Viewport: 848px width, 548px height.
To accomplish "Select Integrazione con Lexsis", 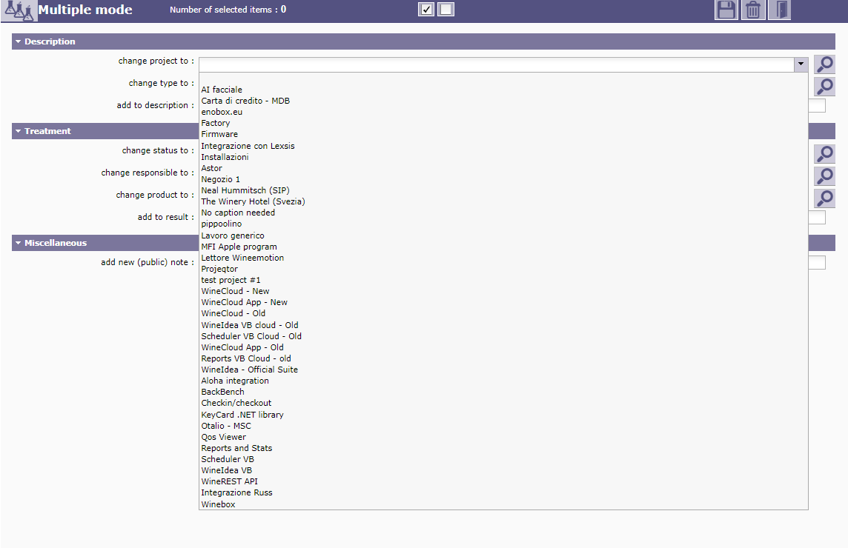I will click(503, 146).
